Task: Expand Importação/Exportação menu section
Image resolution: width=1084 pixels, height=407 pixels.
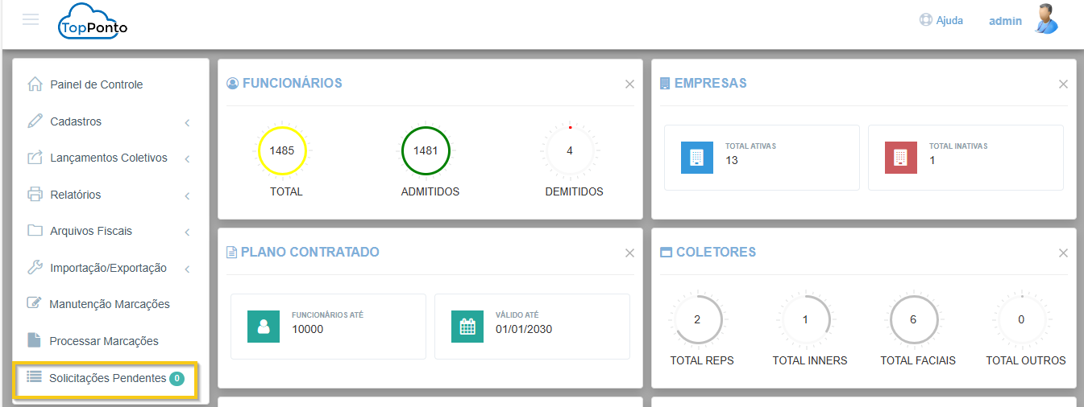Action: 187,269
